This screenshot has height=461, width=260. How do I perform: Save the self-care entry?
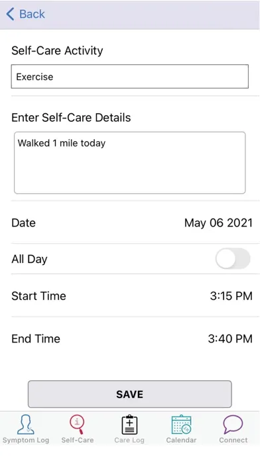click(x=130, y=394)
